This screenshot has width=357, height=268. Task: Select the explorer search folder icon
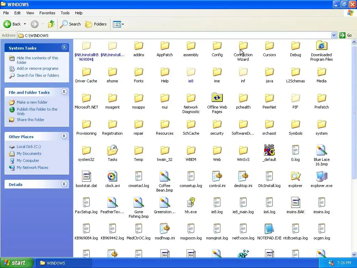tap(295, 176)
